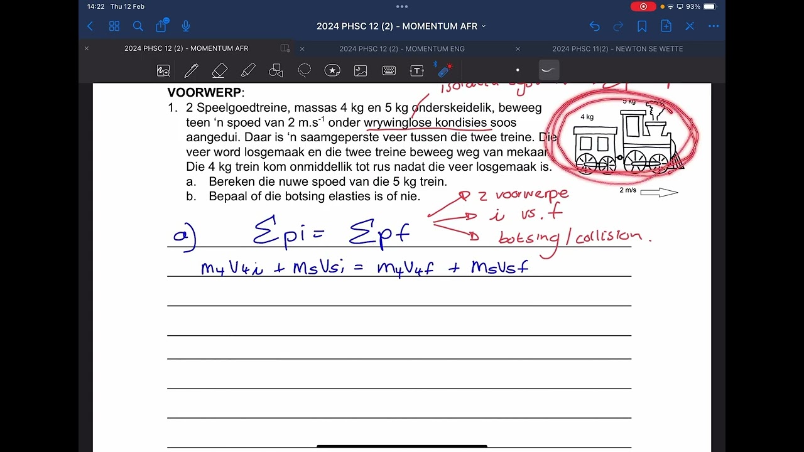The height and width of the screenshot is (452, 804).
Task: Undo the last stroke
Action: (x=594, y=26)
